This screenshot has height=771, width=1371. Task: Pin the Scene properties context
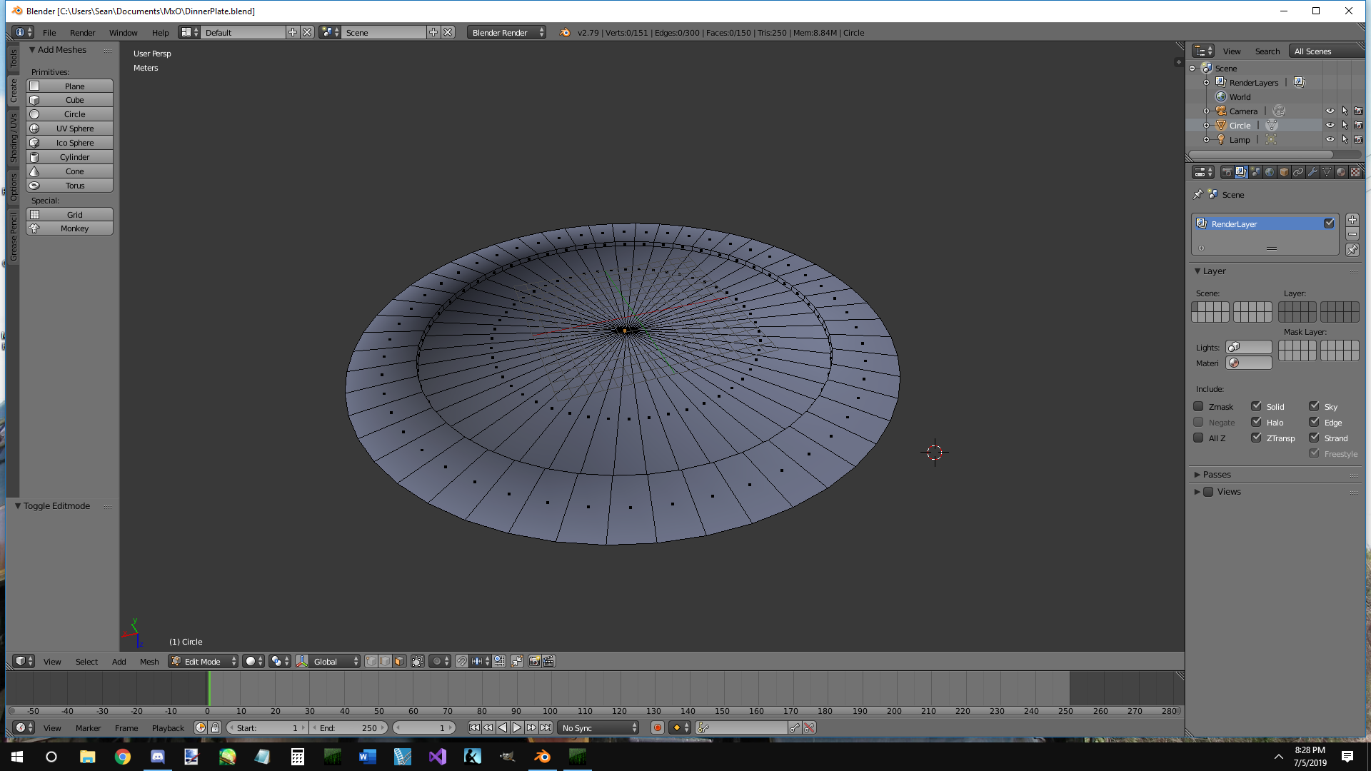tap(1198, 194)
